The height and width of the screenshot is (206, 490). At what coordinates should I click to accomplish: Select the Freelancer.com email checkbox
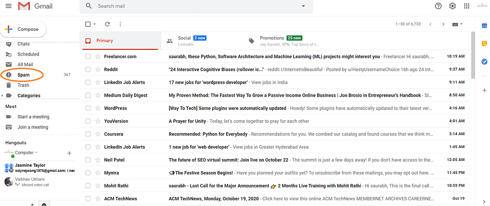tap(88, 57)
